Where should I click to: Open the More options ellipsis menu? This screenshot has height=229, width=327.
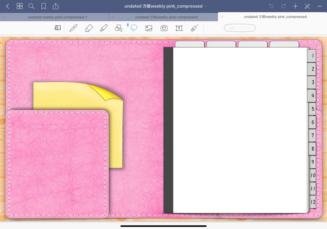point(320,6)
